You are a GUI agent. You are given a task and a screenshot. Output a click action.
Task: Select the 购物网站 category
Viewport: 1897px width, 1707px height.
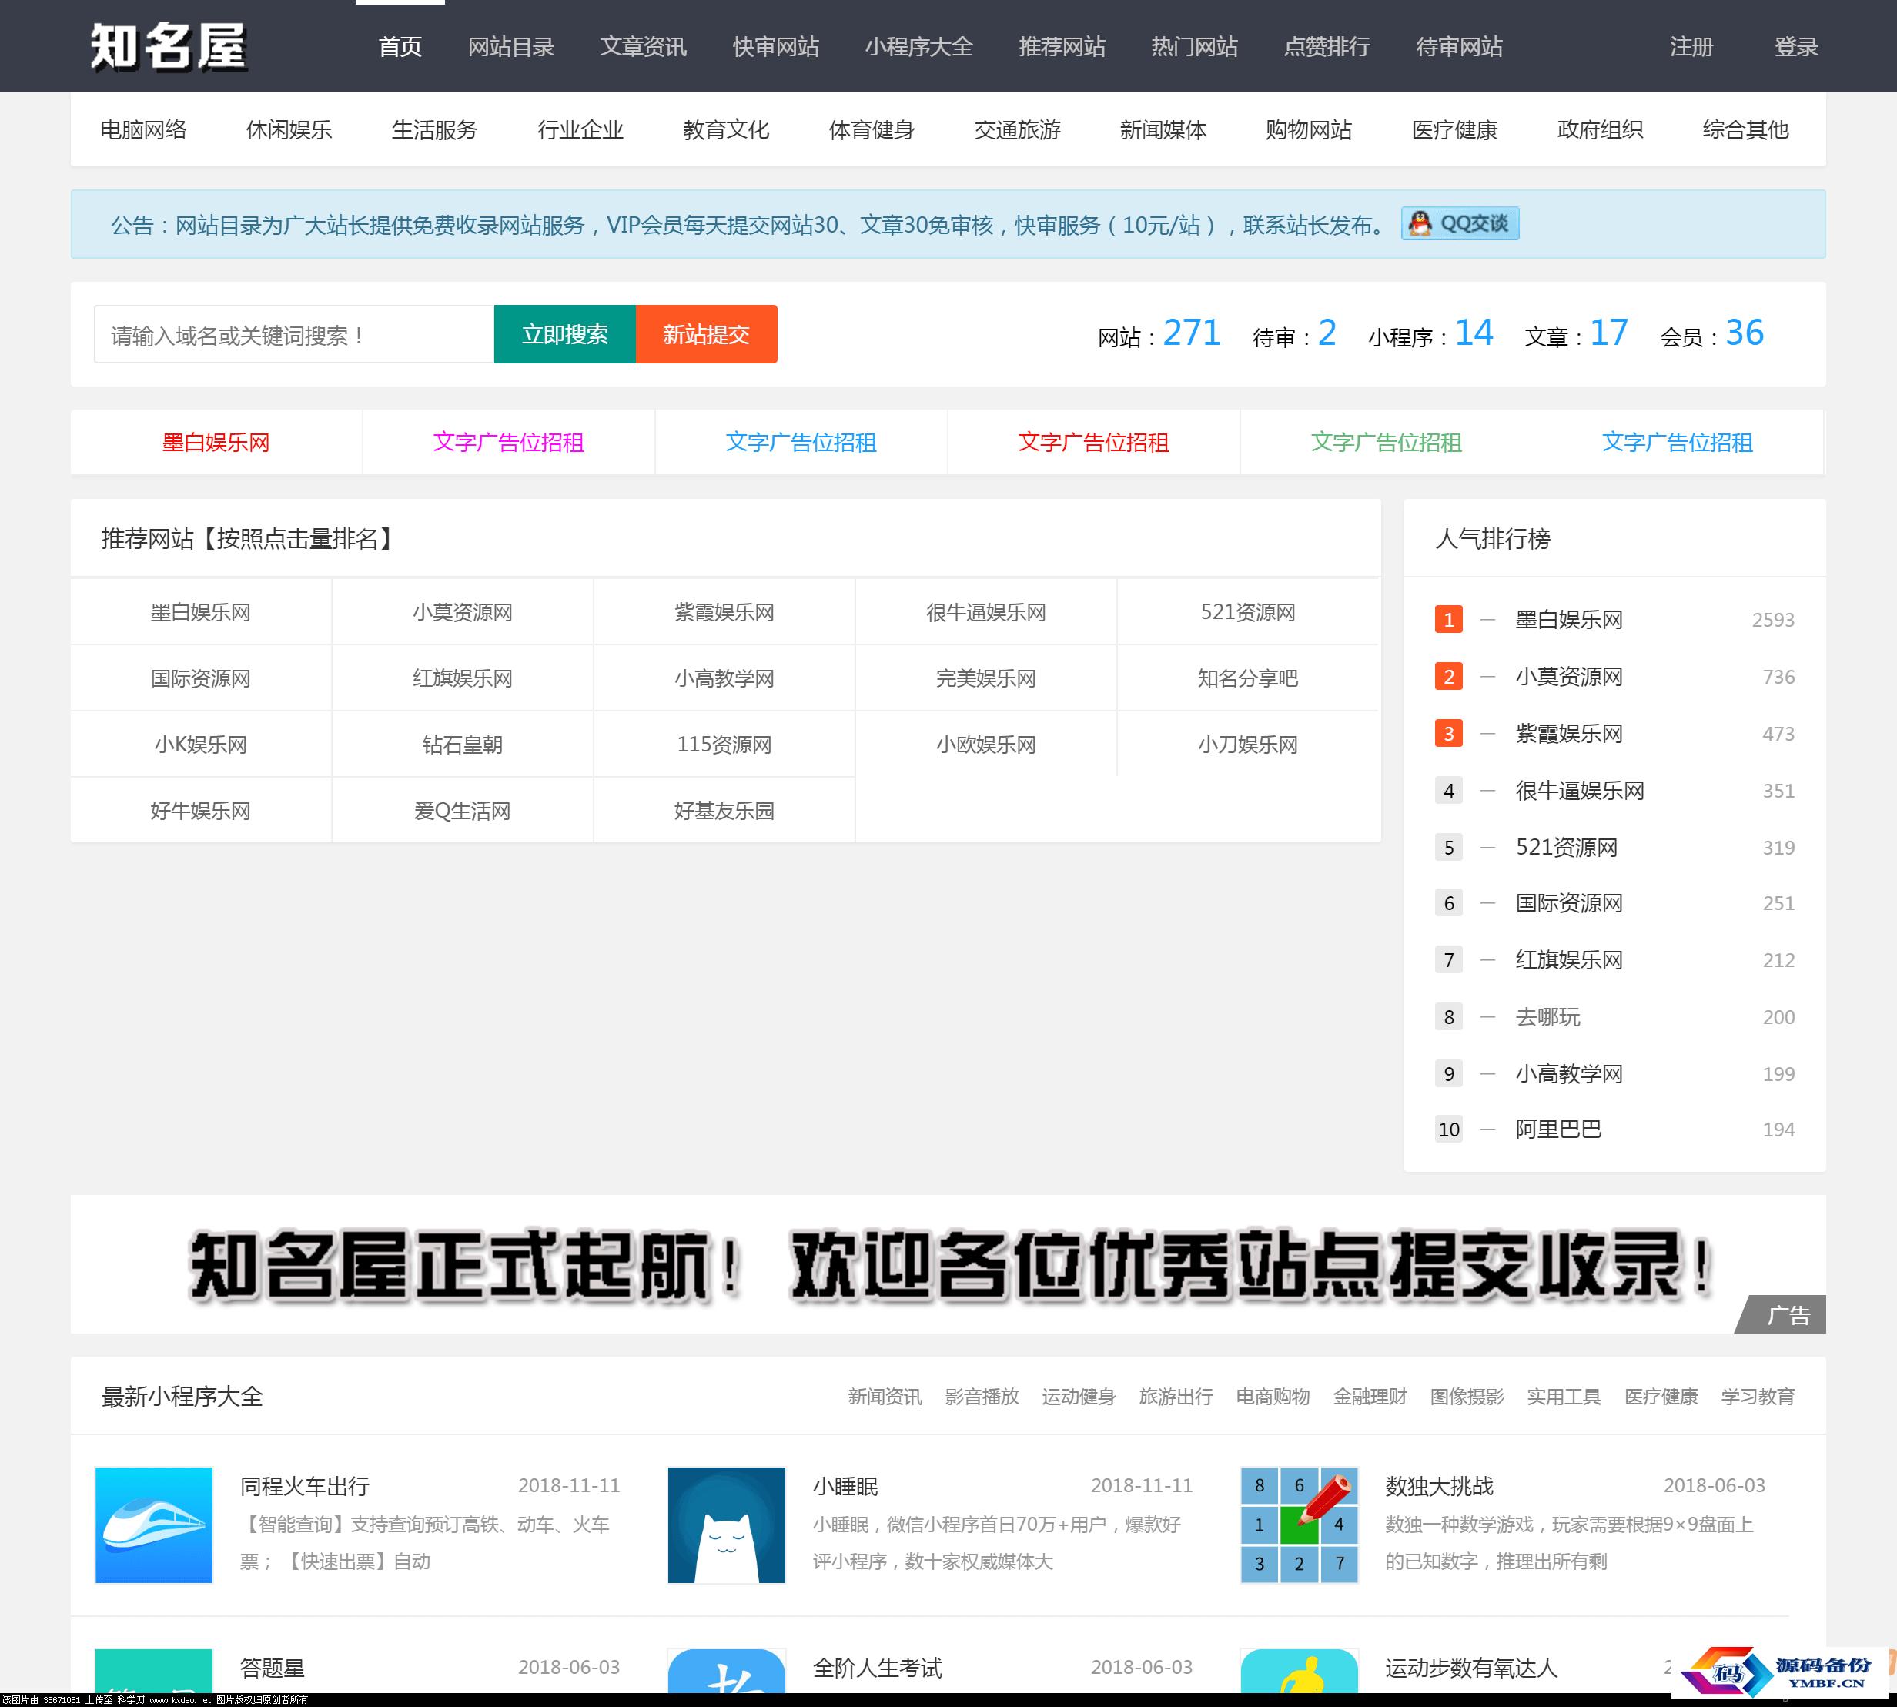[1308, 129]
